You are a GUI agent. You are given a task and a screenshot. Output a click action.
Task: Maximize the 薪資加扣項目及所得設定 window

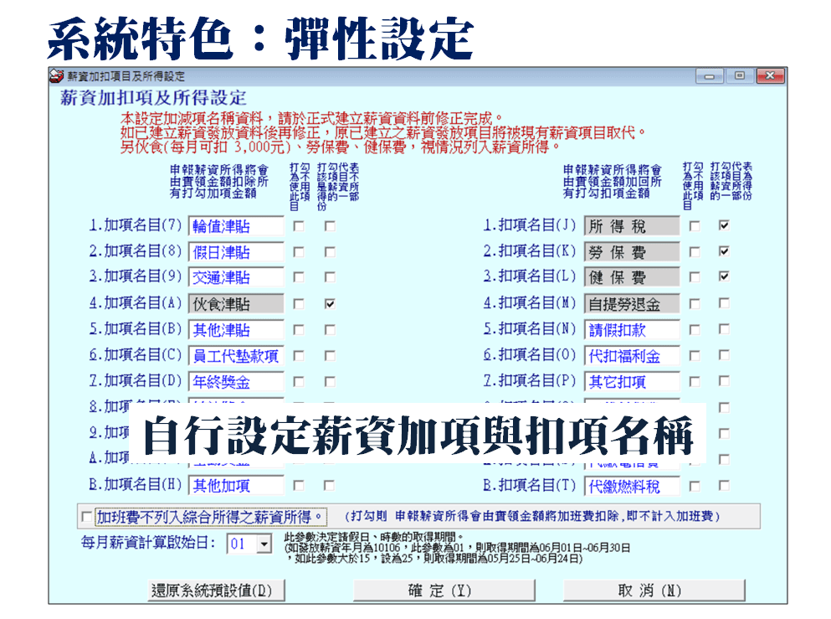click(x=739, y=76)
